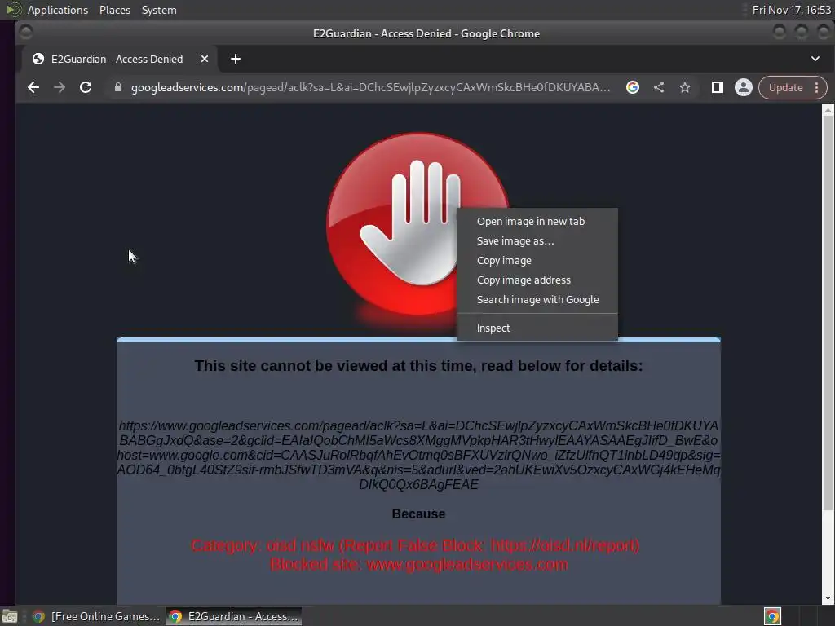Click the red stop hand image
The width and height of the screenshot is (835, 626).
click(x=418, y=224)
